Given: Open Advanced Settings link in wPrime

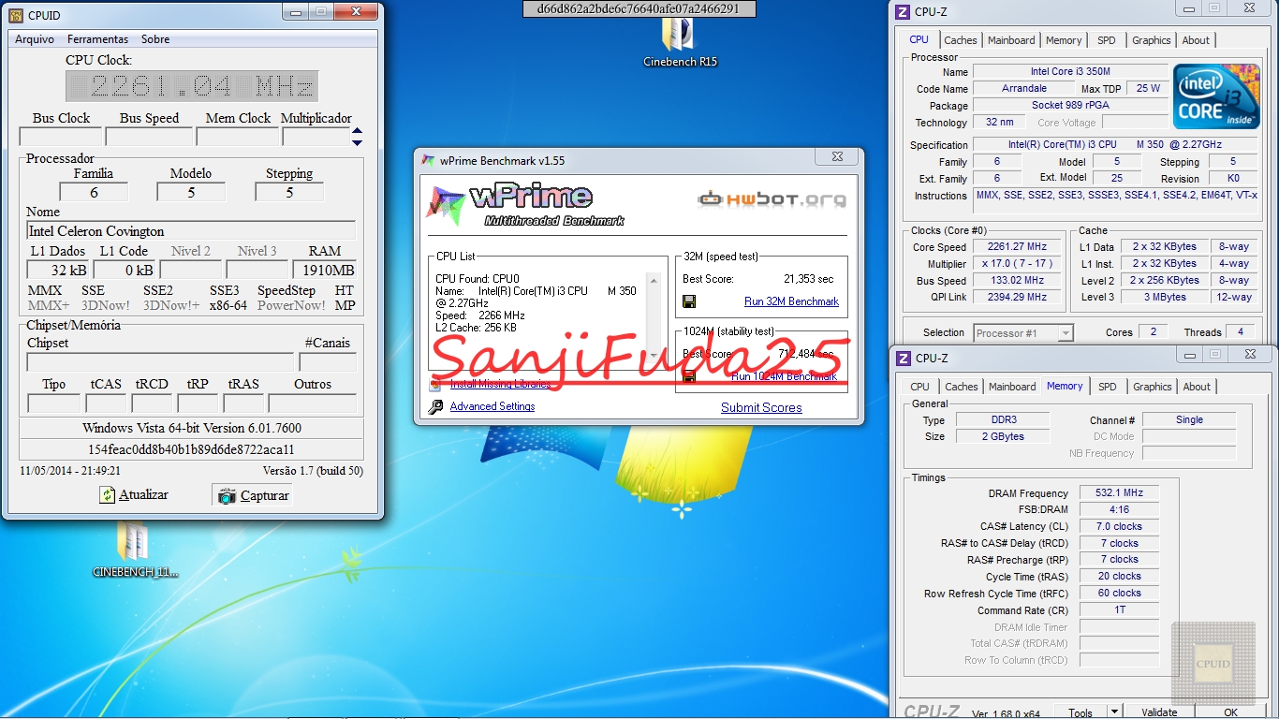Looking at the screenshot, I should [x=492, y=406].
